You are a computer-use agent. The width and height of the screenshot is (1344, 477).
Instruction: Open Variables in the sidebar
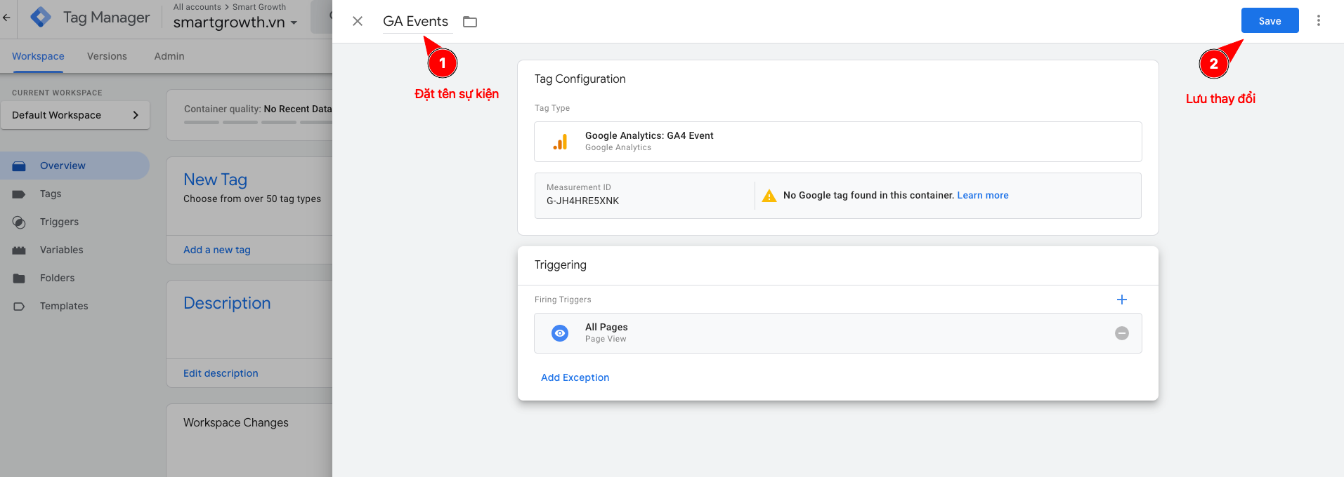tap(61, 250)
